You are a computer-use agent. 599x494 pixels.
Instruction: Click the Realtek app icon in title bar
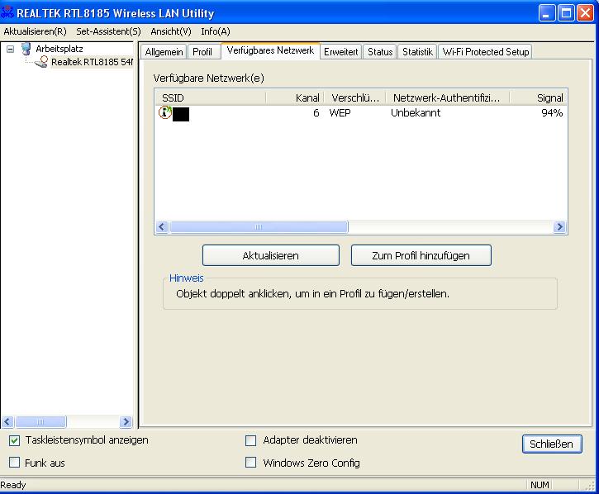(x=8, y=12)
